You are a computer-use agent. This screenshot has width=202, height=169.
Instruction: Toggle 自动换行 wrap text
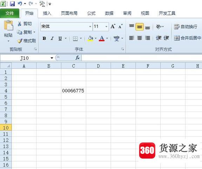[186, 27]
